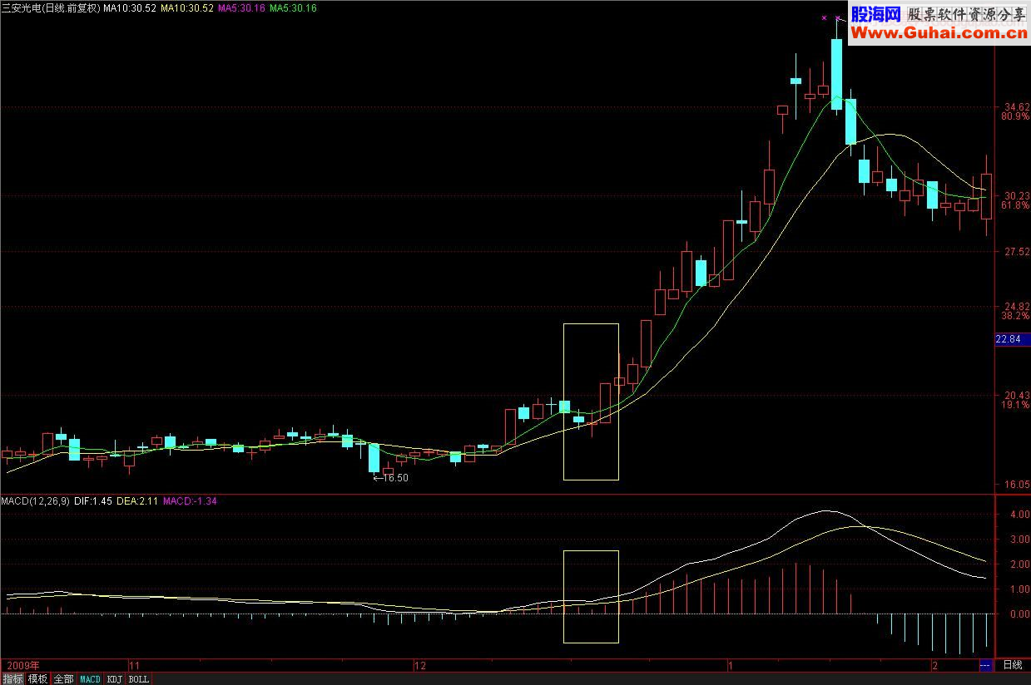Switch to the KDJ indicator tab

[x=115, y=679]
